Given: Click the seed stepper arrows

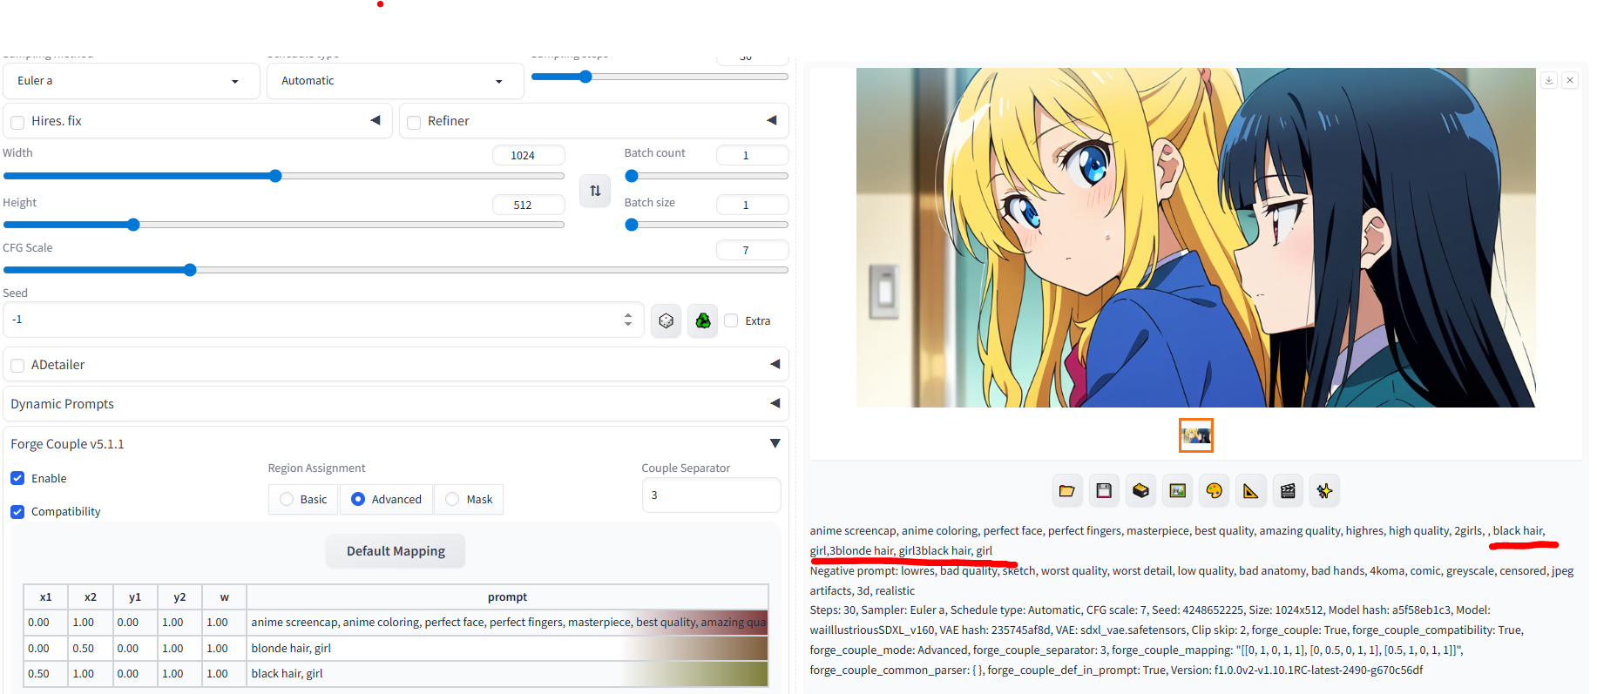Looking at the screenshot, I should pyautogui.click(x=628, y=320).
